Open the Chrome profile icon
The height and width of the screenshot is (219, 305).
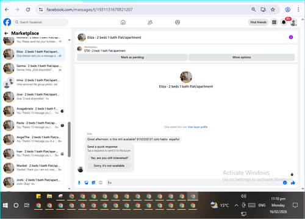point(287,10)
